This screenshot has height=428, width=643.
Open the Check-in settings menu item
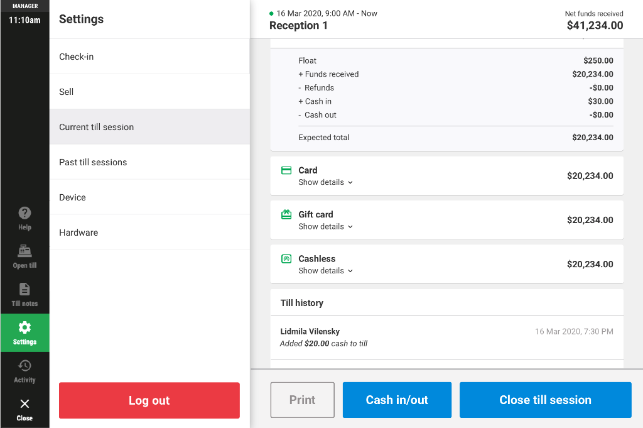pyautogui.click(x=149, y=57)
